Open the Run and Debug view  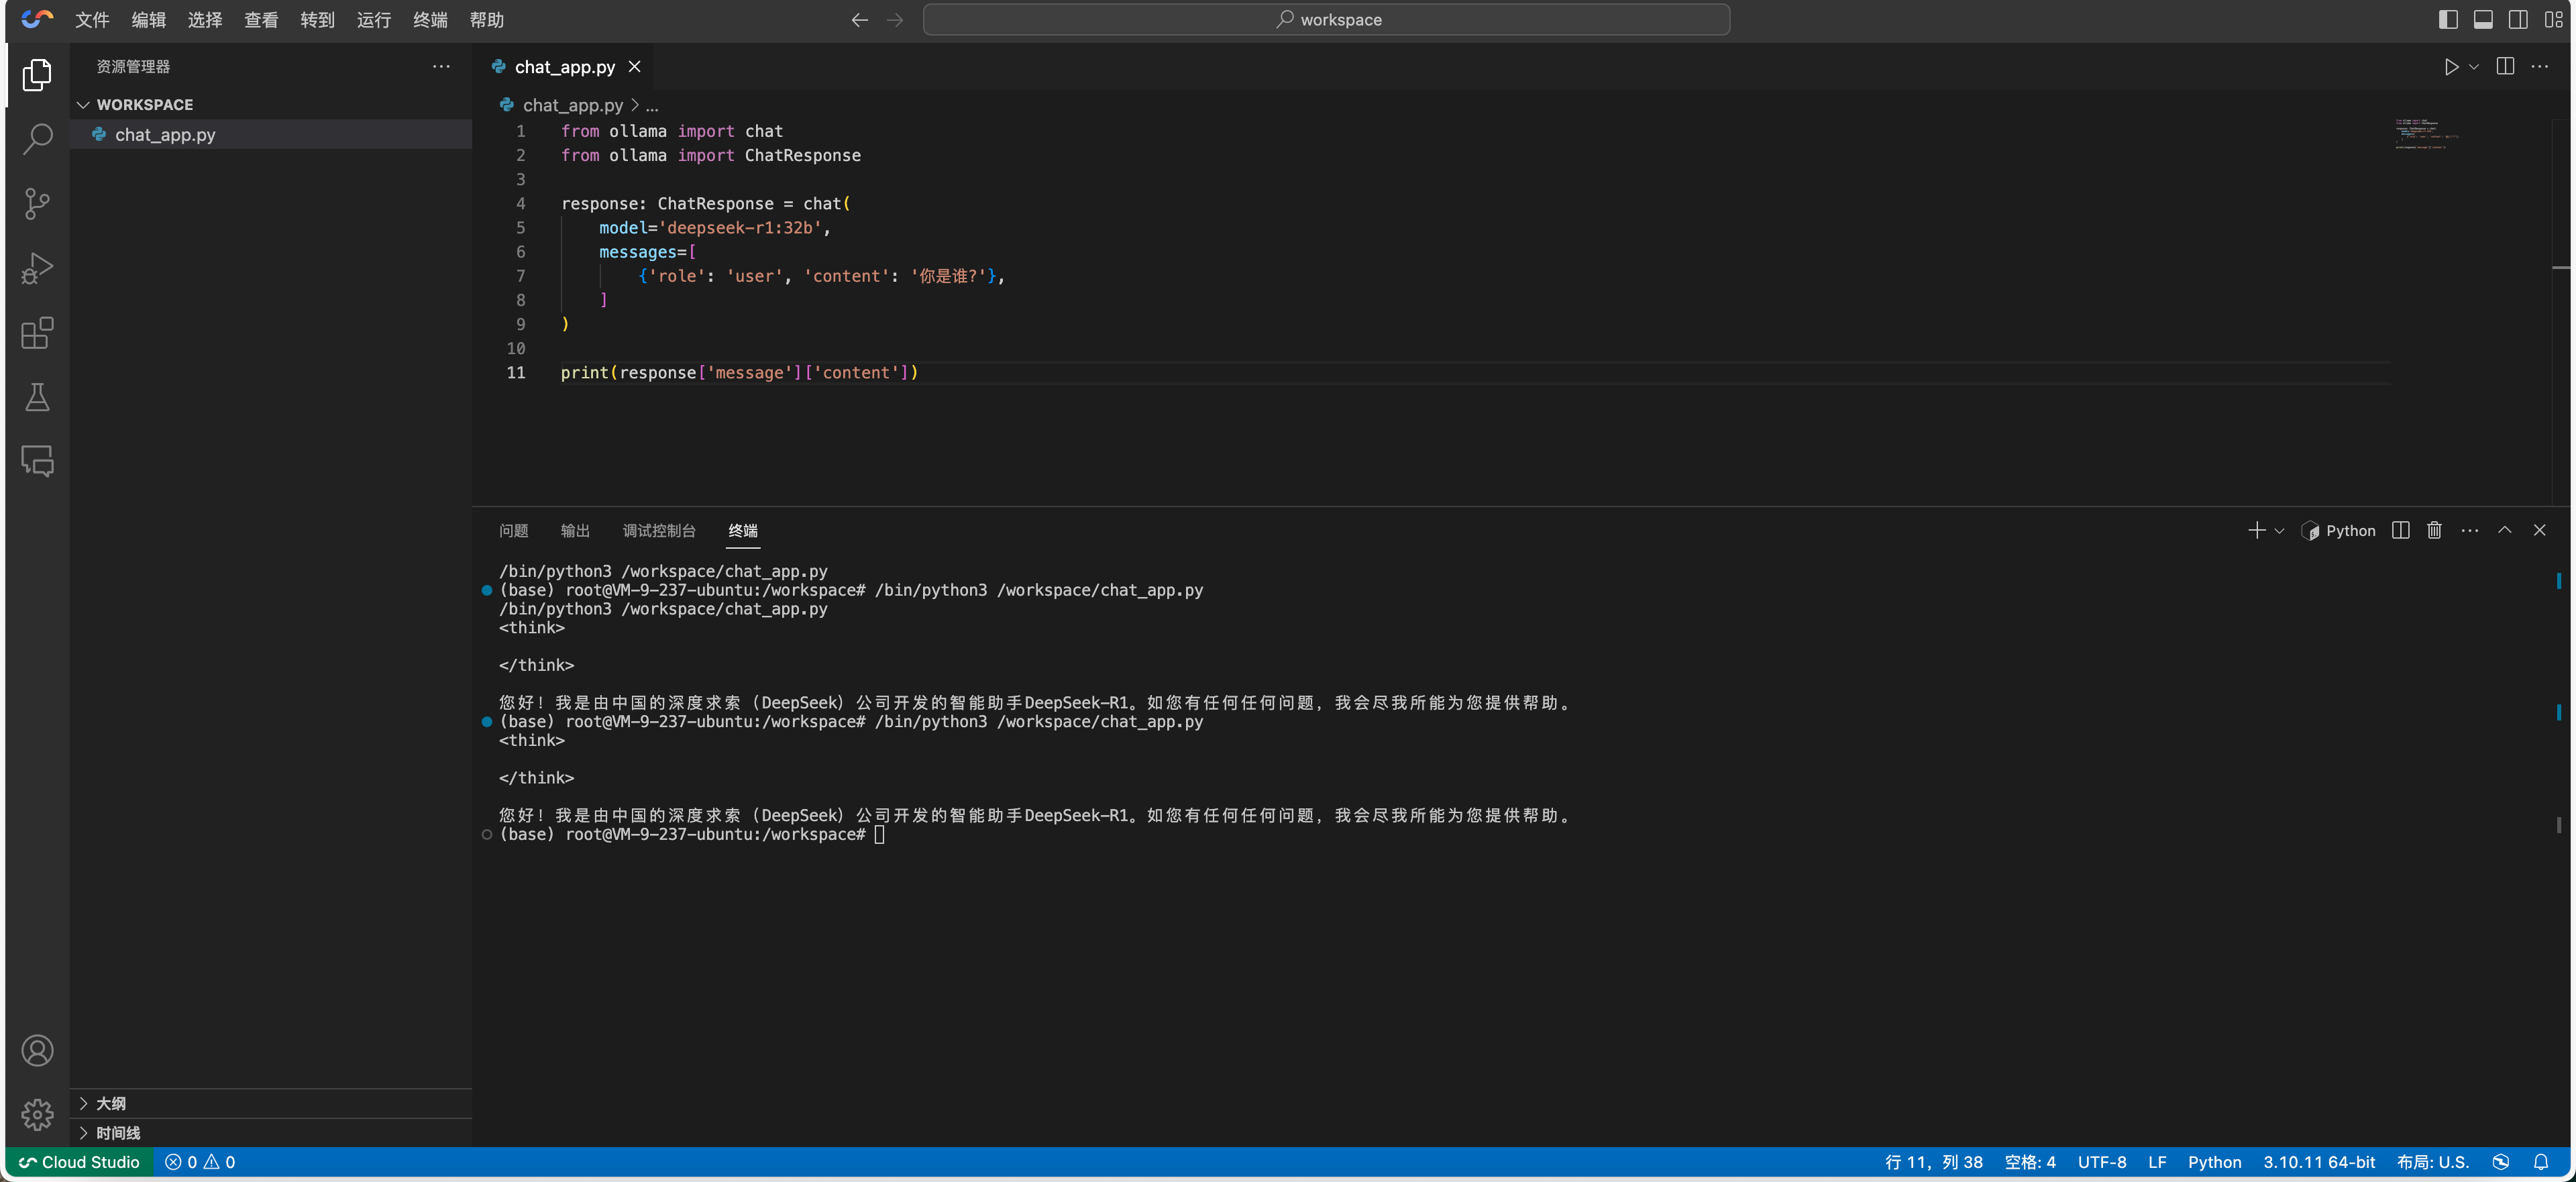37,268
